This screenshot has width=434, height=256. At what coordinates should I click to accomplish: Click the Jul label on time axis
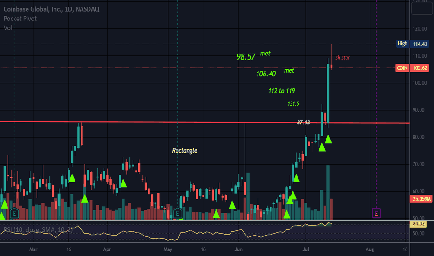click(x=305, y=249)
